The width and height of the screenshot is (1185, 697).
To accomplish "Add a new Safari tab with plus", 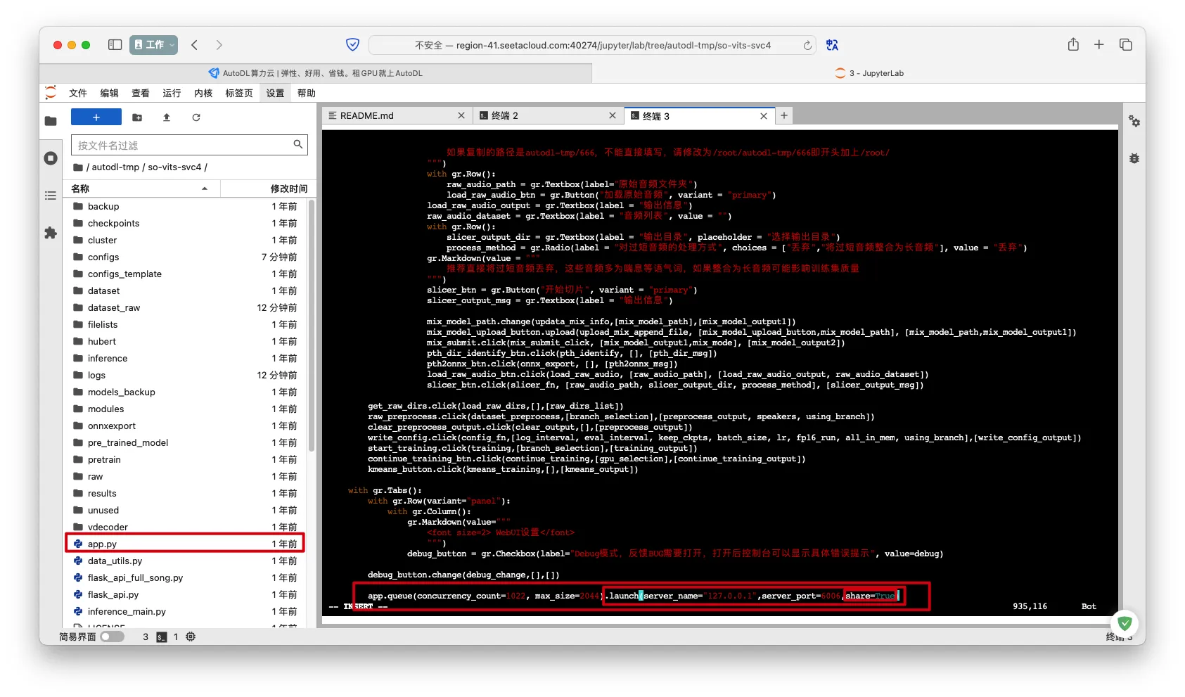I will pos(1099,44).
